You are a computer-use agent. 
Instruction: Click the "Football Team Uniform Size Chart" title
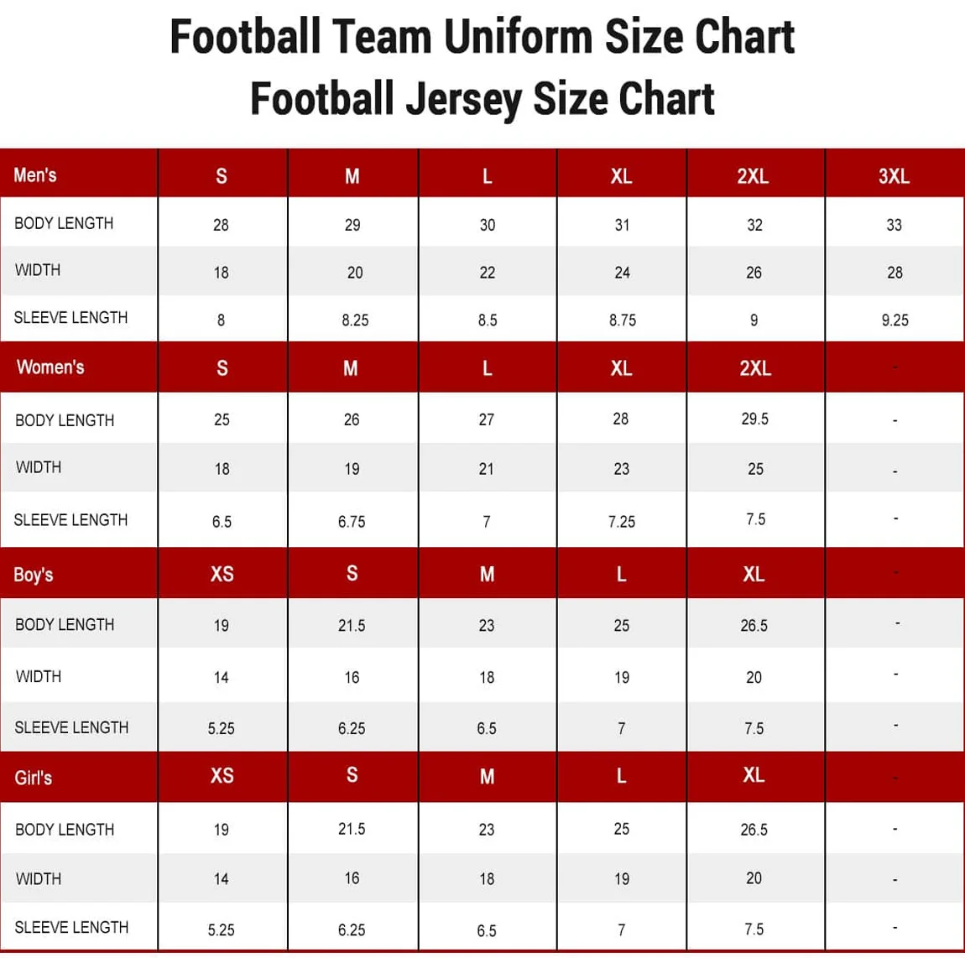(482, 37)
